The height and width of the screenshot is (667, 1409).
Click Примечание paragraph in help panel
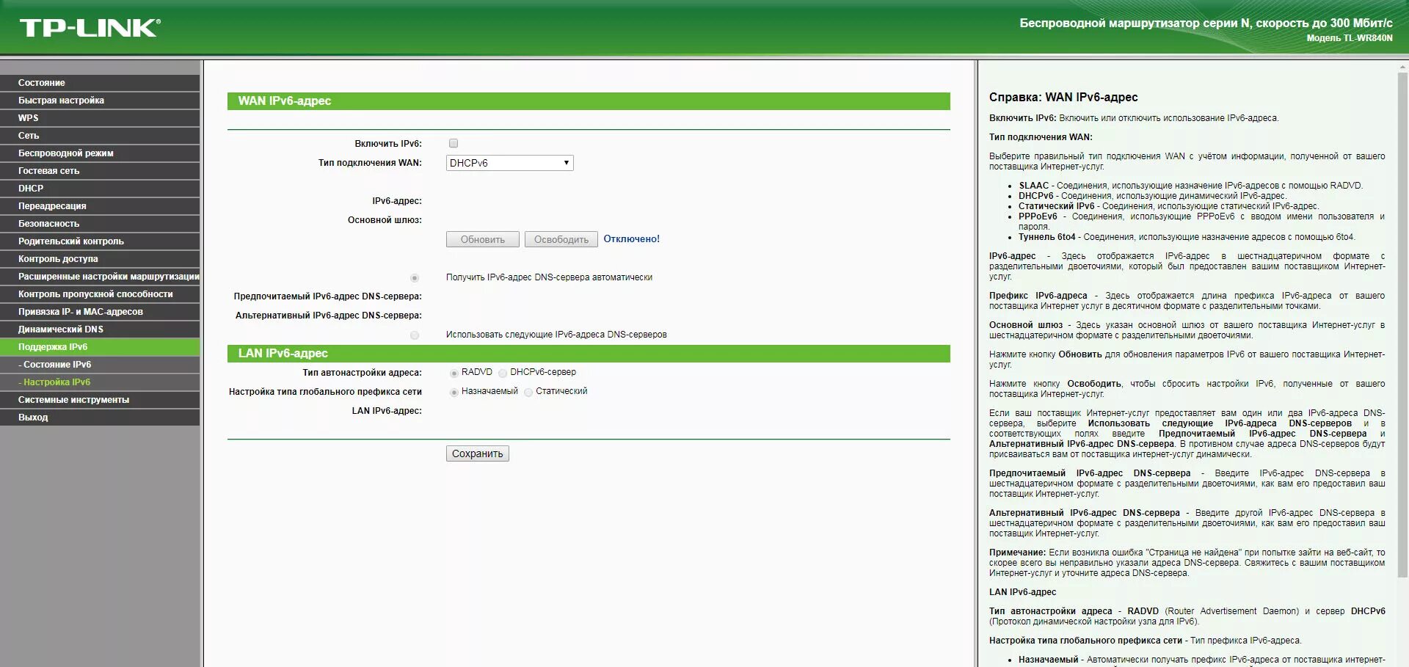point(1187,563)
